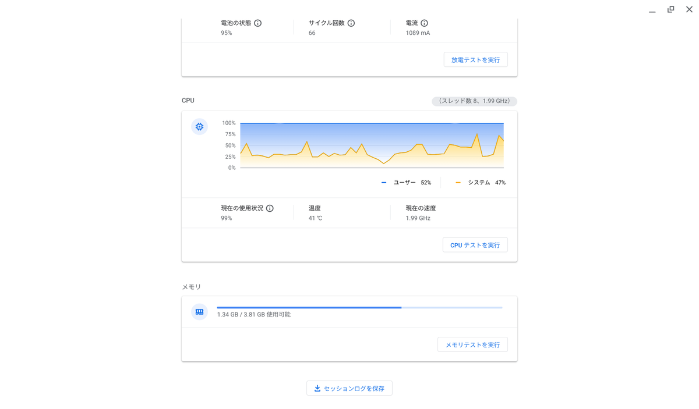699x409 pixels.
Task: Click the current speed value 1.99 GHz
Action: pos(418,218)
